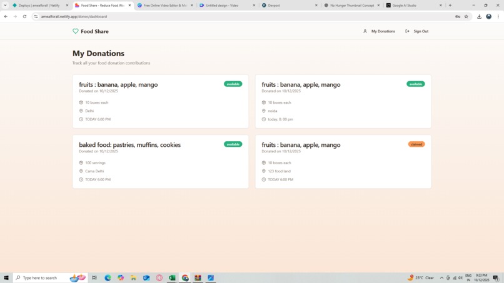
Task: Click the available badge on Delhi fruits card
Action: (233, 84)
